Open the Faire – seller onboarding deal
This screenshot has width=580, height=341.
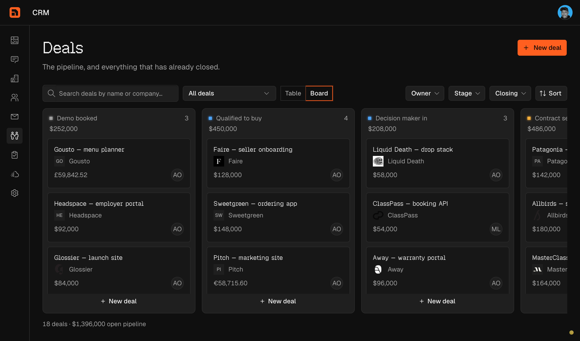[x=278, y=163]
